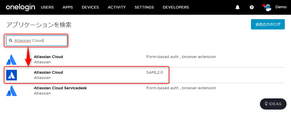Open the DEVELOPERS menu
The image size is (291, 114).
pyautogui.click(x=176, y=7)
